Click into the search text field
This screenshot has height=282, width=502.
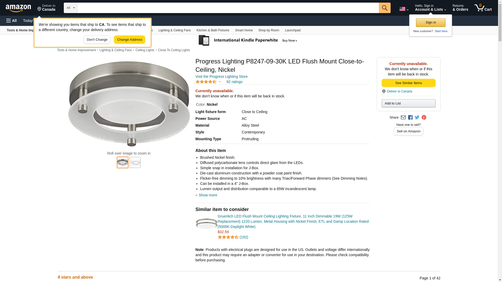click(228, 8)
